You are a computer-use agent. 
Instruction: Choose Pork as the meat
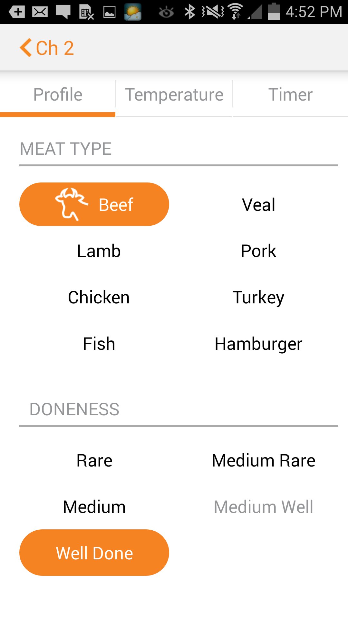258,251
